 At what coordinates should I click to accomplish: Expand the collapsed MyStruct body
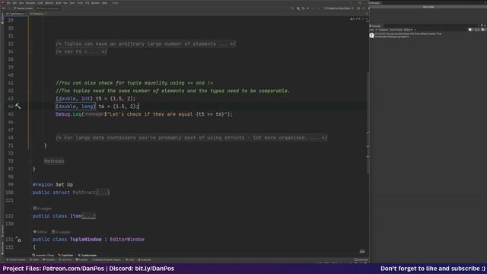(103, 193)
